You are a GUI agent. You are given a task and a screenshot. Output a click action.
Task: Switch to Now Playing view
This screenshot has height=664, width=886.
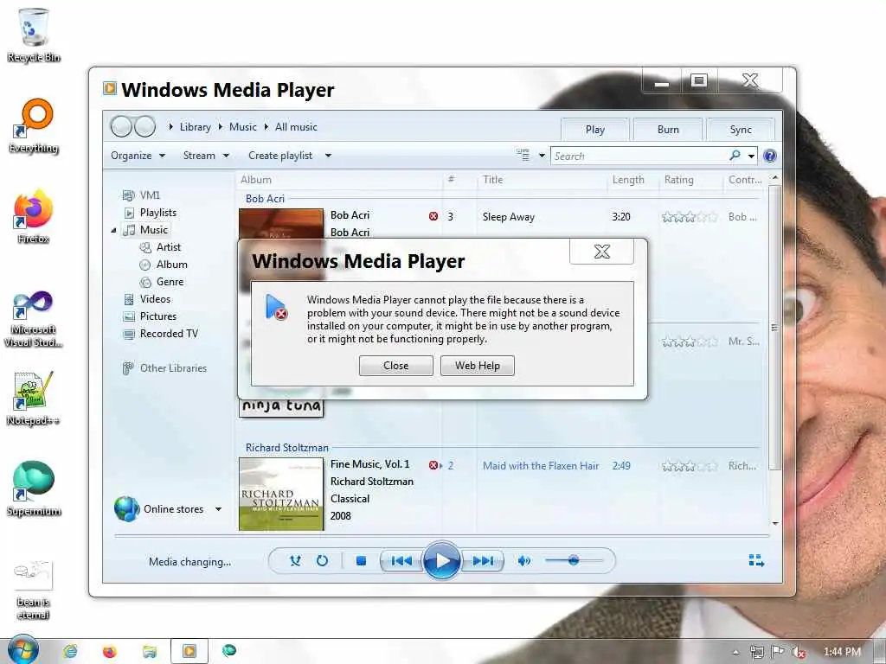756,560
